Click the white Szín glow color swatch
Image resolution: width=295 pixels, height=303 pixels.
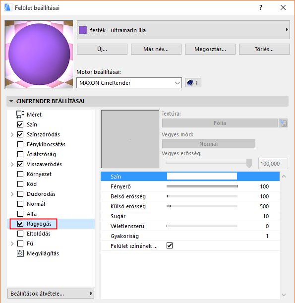(x=202, y=176)
